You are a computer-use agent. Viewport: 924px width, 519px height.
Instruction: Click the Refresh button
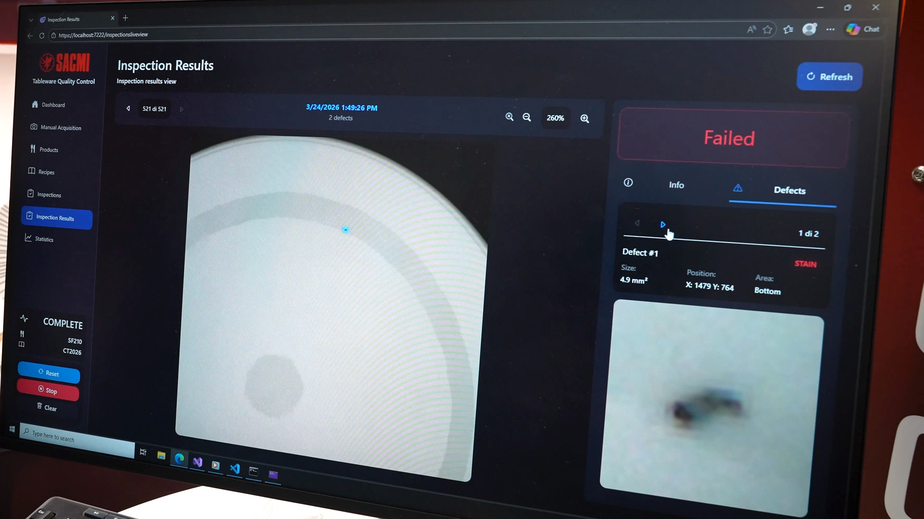(x=829, y=76)
